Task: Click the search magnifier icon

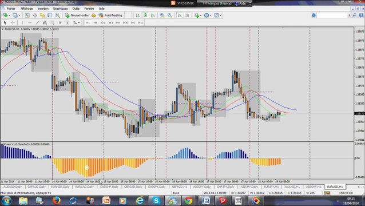Action: pyautogui.click(x=355, y=15)
